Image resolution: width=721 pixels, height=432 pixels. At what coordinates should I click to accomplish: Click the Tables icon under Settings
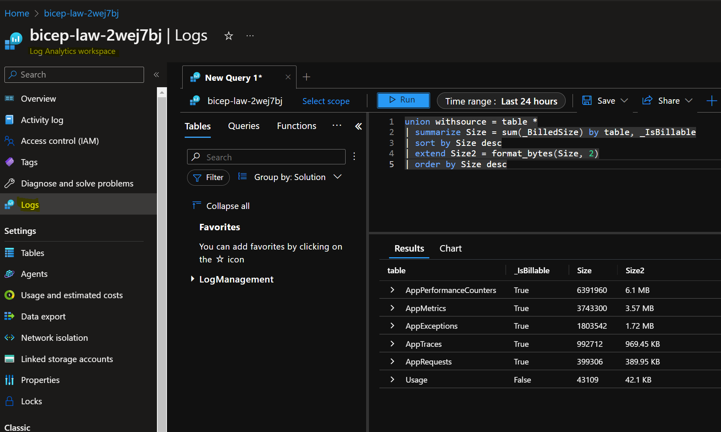click(x=9, y=253)
